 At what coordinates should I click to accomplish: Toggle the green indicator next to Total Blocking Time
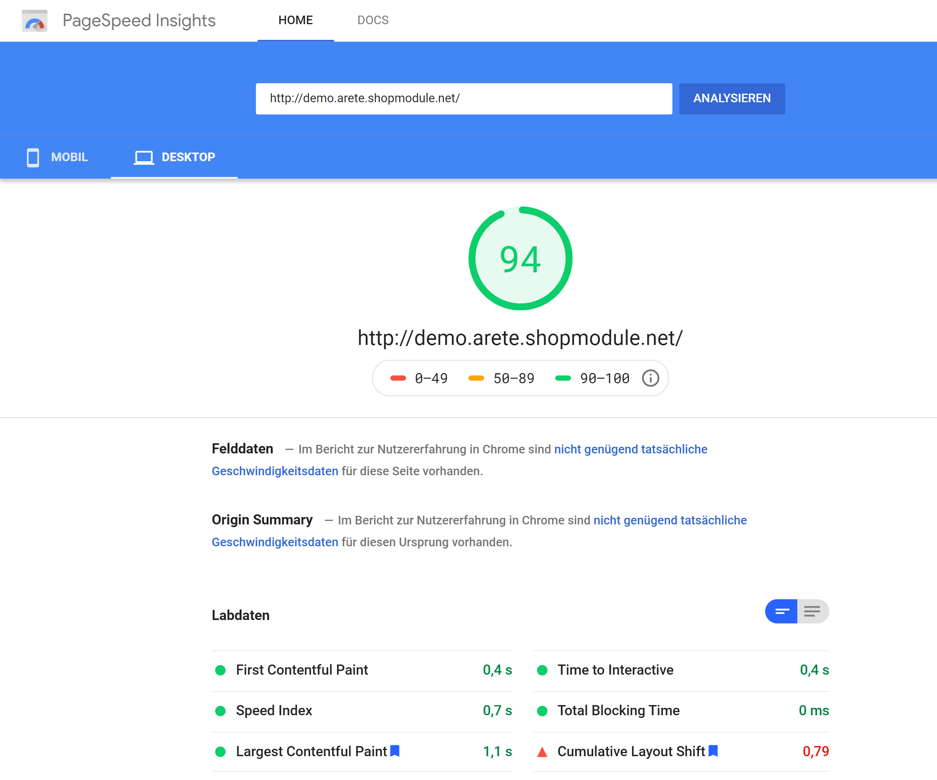pos(542,710)
